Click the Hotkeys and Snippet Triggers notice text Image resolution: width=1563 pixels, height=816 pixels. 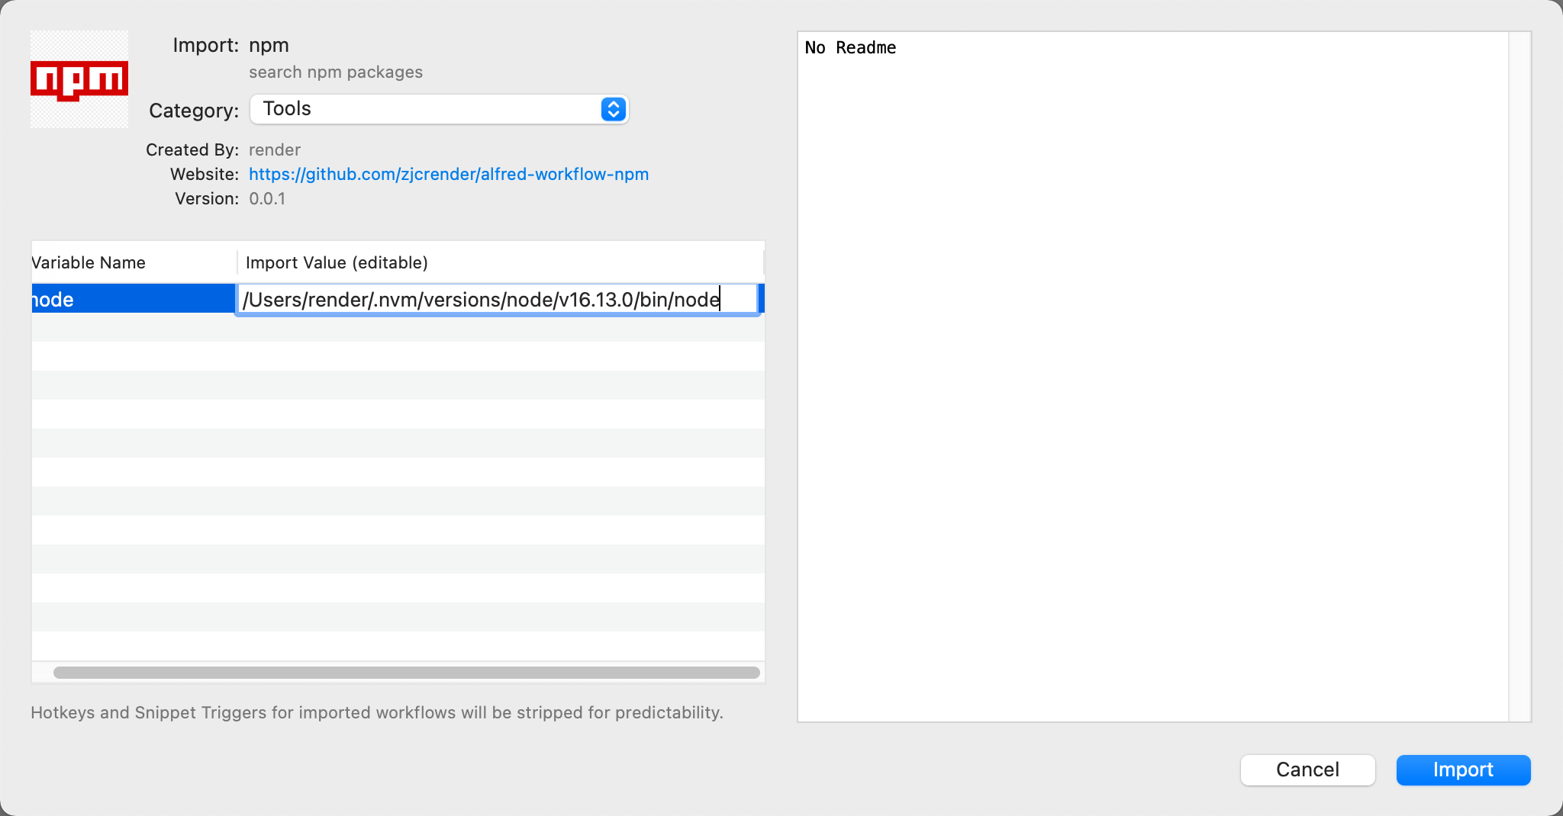[x=377, y=712]
